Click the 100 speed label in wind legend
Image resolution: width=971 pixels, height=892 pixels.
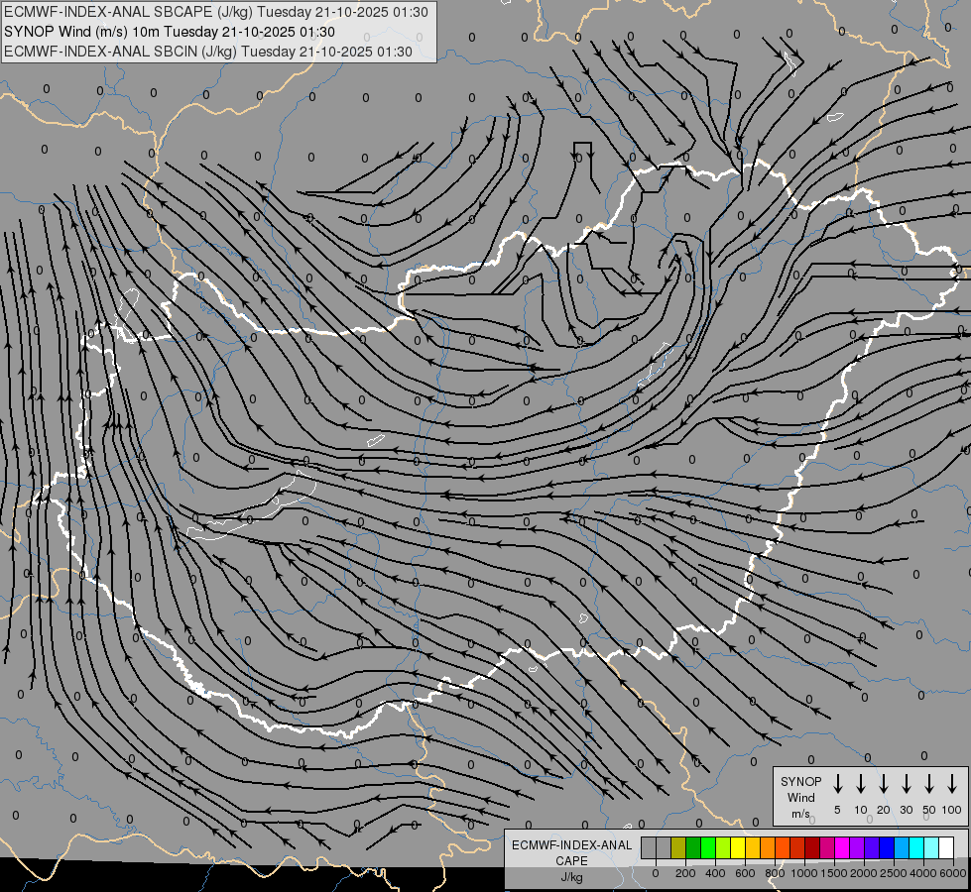click(x=952, y=810)
